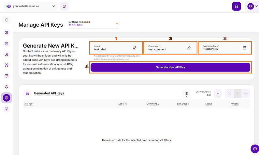This screenshot has width=259, height=155.
Task: Open the website selector dropdown yourwebsitename.co
Action: coord(30,6)
